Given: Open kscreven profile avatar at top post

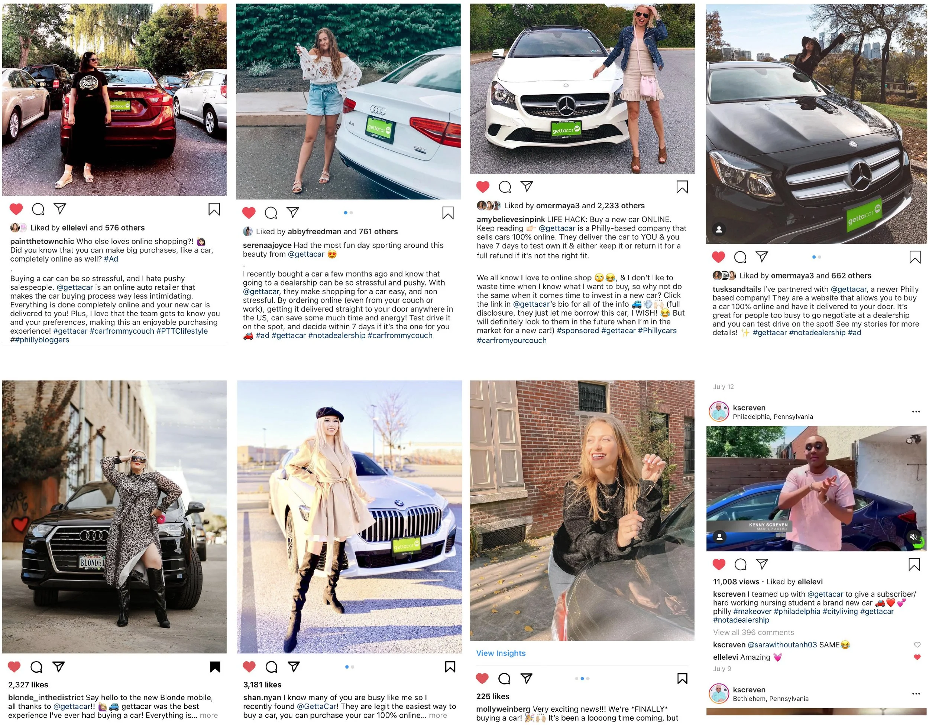Looking at the screenshot, I should coord(719,411).
